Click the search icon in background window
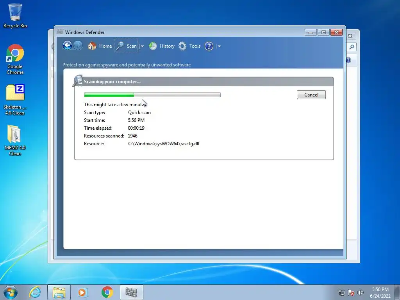400x300 pixels. [x=352, y=47]
